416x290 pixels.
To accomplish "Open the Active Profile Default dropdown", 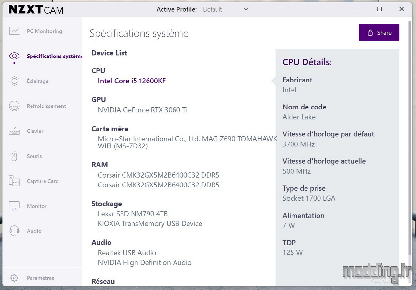I will tap(226, 9).
